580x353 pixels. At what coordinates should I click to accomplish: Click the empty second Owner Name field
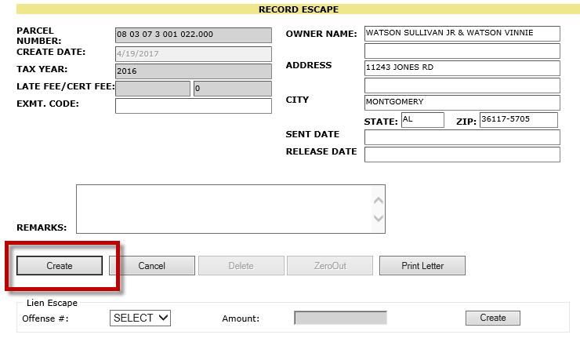(x=462, y=51)
